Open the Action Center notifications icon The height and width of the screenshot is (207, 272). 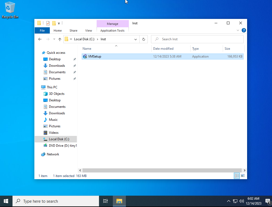[268, 201]
